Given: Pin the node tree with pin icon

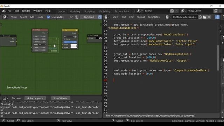Looking at the screenshot, I should (x=71, y=17).
